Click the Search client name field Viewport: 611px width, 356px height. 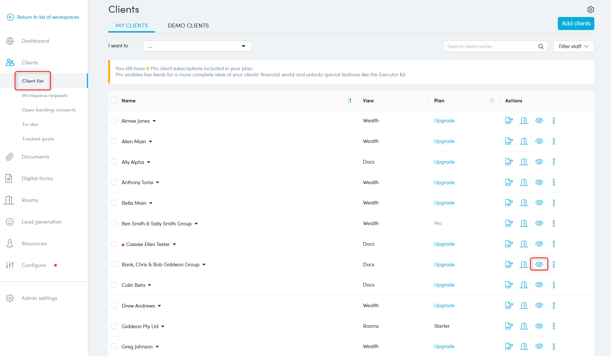(x=490, y=46)
